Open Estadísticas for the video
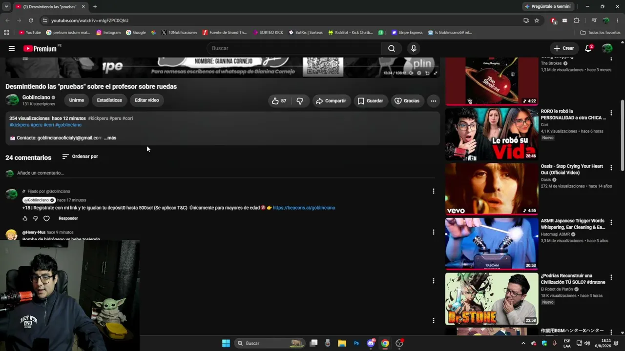The width and height of the screenshot is (625, 351). click(x=109, y=100)
